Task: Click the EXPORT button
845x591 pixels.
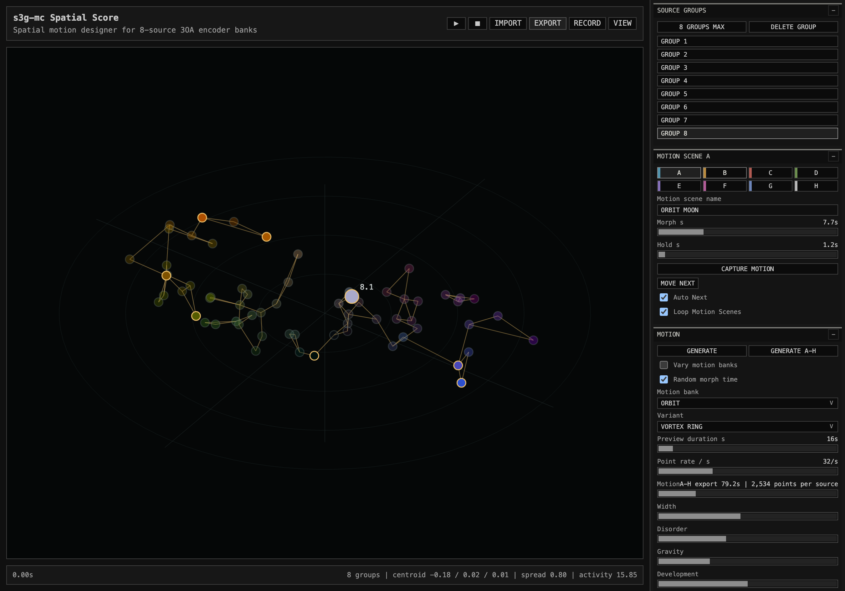Action: 548,23
